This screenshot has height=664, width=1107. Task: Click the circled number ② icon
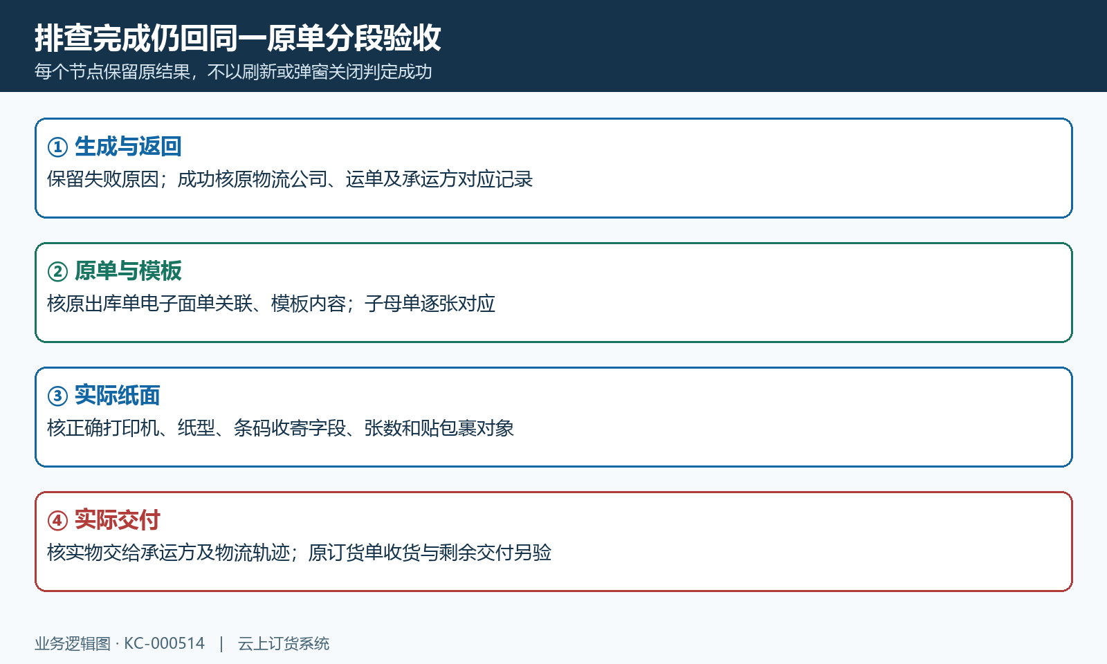pyautogui.click(x=57, y=271)
